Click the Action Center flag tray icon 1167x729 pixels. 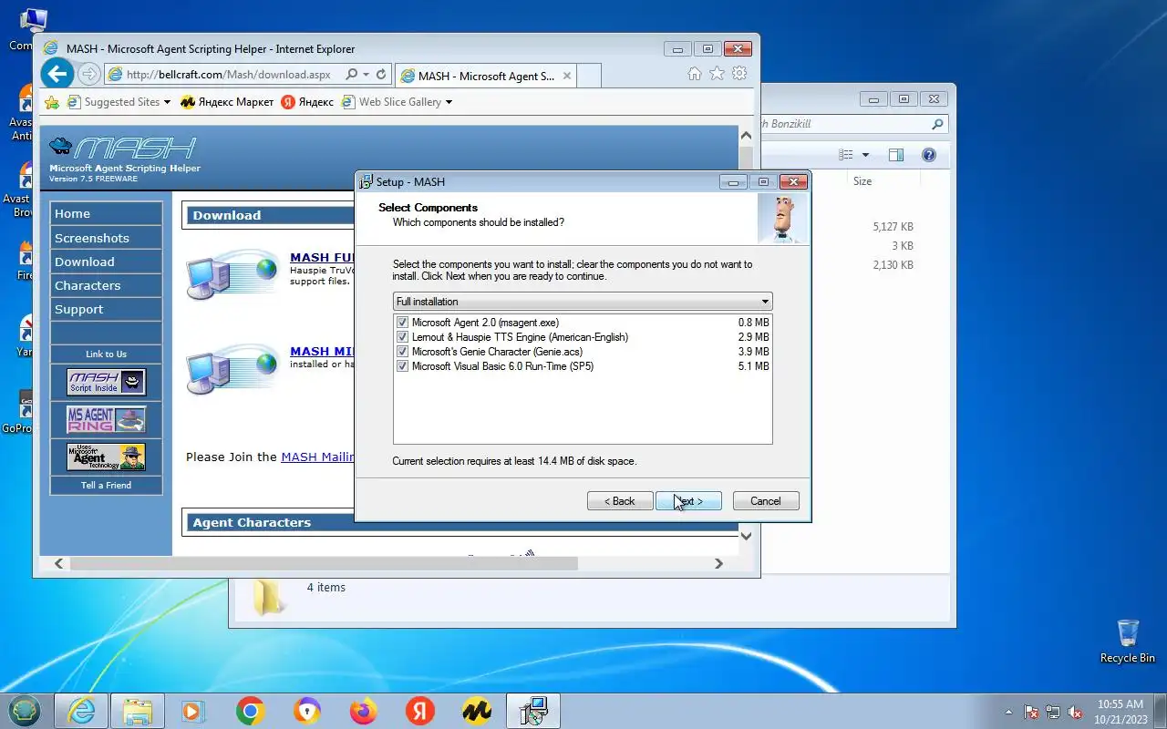point(1032,712)
